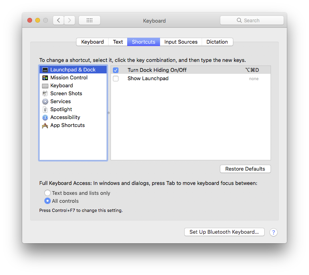Screen dimensions: 309x275
Task: Enable the Show Launchpad checkbox
Action: [116, 79]
